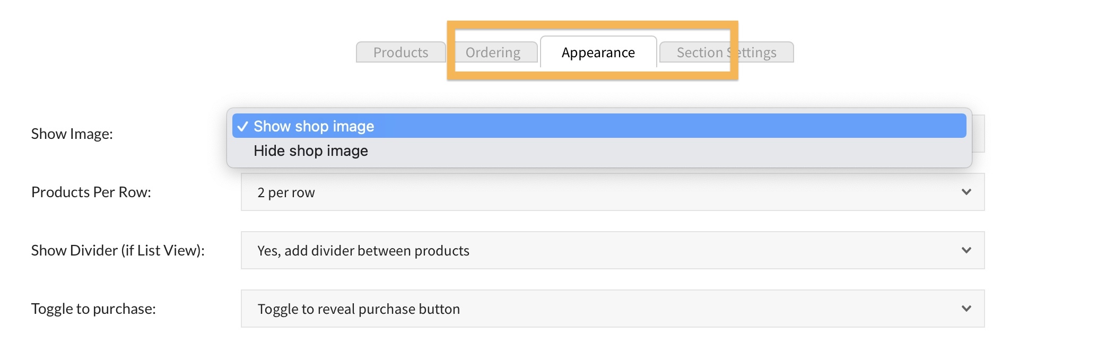Image resolution: width=1097 pixels, height=352 pixels.
Task: Go to the Section Settings tab
Action: click(726, 52)
